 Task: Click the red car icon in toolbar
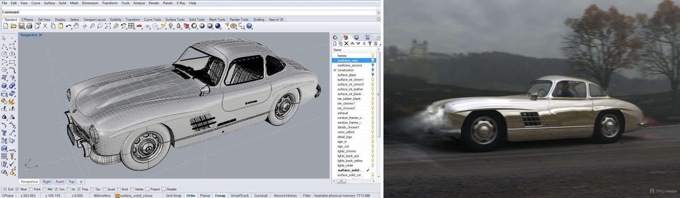[x=139, y=26]
